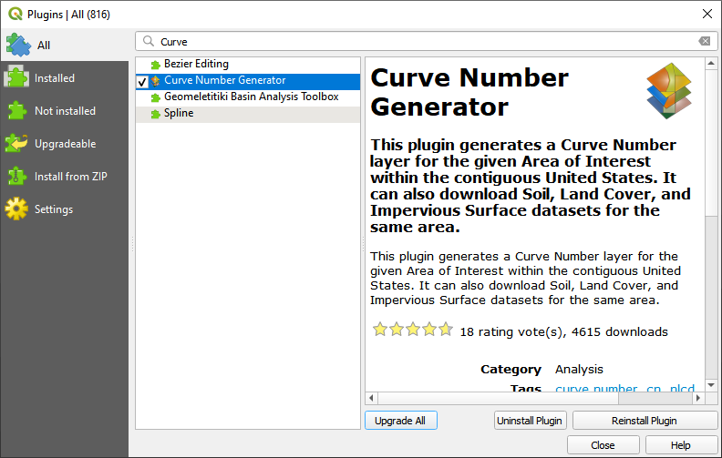
Task: Clear the search field text
Action: [x=704, y=41]
